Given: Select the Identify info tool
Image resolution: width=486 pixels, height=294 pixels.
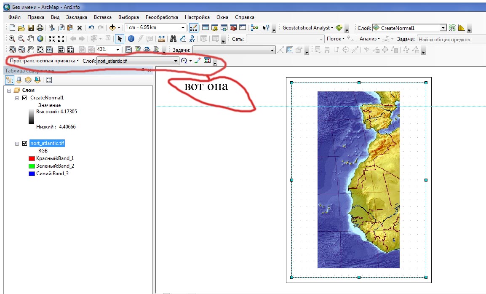Looking at the screenshot, I should tap(131, 39).
